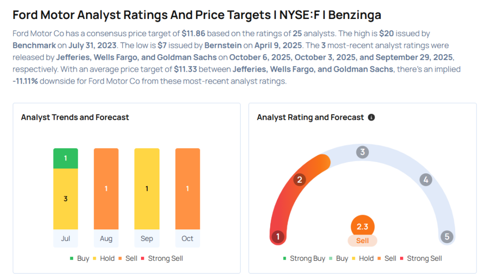This screenshot has width=486, height=274.
Task: Select the Oct axis label
Action: point(187,238)
